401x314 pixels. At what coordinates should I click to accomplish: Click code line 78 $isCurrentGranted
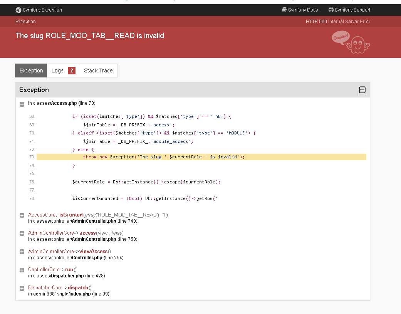click(x=145, y=199)
